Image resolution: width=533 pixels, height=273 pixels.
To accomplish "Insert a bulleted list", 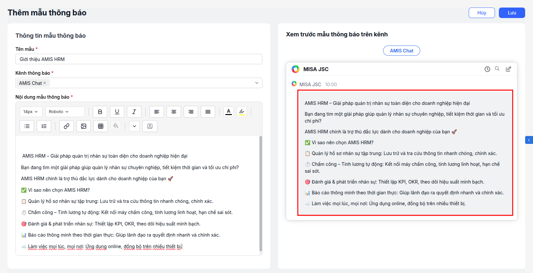I will [x=27, y=126].
